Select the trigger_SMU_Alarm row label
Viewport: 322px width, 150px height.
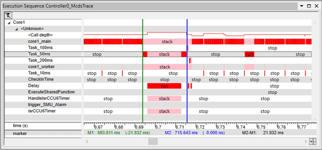(x=47, y=105)
